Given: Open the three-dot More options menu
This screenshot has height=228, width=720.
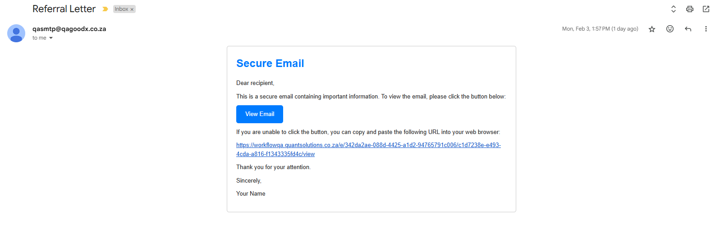Looking at the screenshot, I should tap(706, 29).
